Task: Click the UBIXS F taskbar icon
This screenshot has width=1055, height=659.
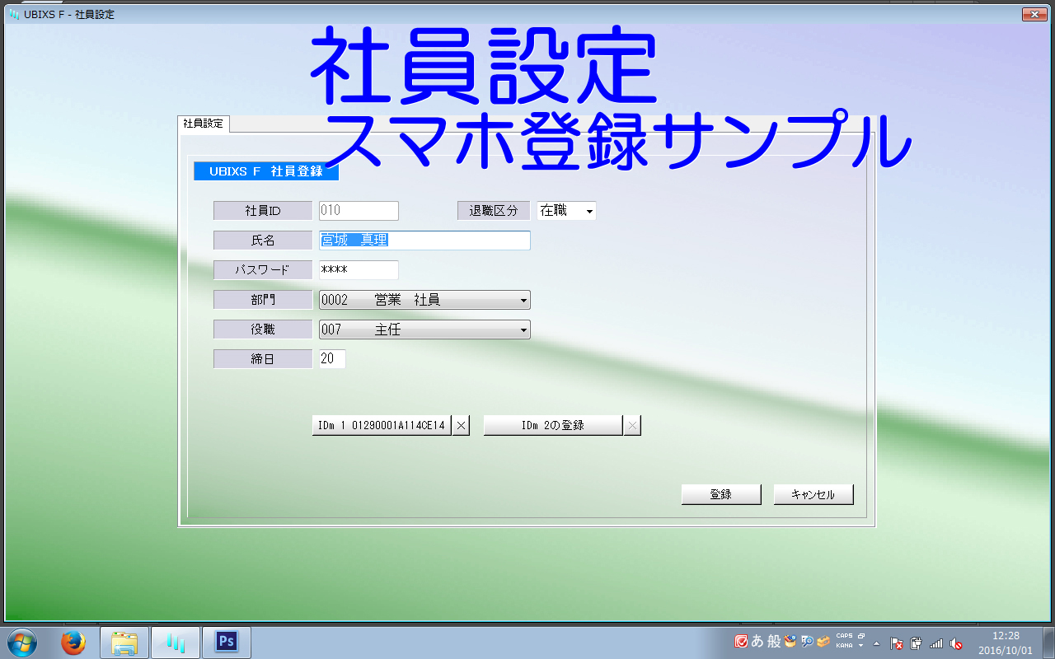Action: 175,643
